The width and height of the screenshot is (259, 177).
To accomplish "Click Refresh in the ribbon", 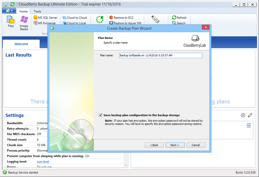I will coord(179,17).
